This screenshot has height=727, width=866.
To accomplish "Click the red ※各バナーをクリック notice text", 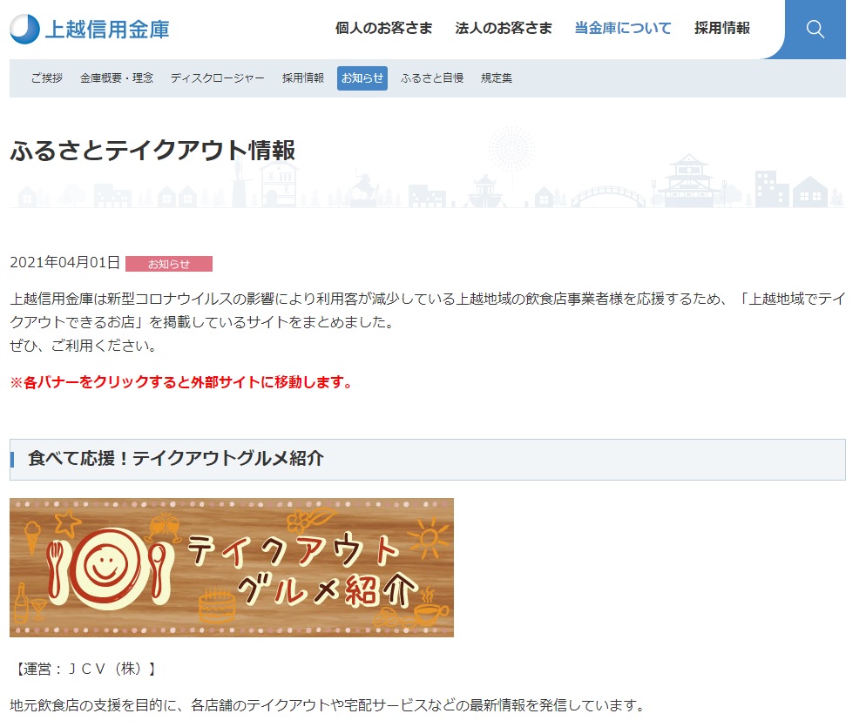I will click(x=181, y=382).
